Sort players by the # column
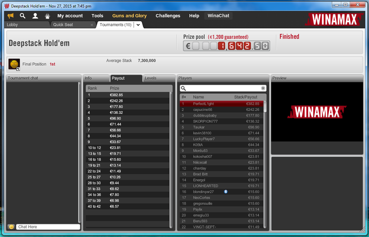 click(x=184, y=97)
